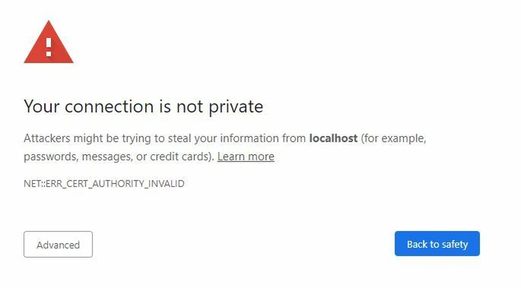Viewport: 521px width, 288px height.
Task: Click the bold "localhost" hostname
Action: tap(333, 138)
